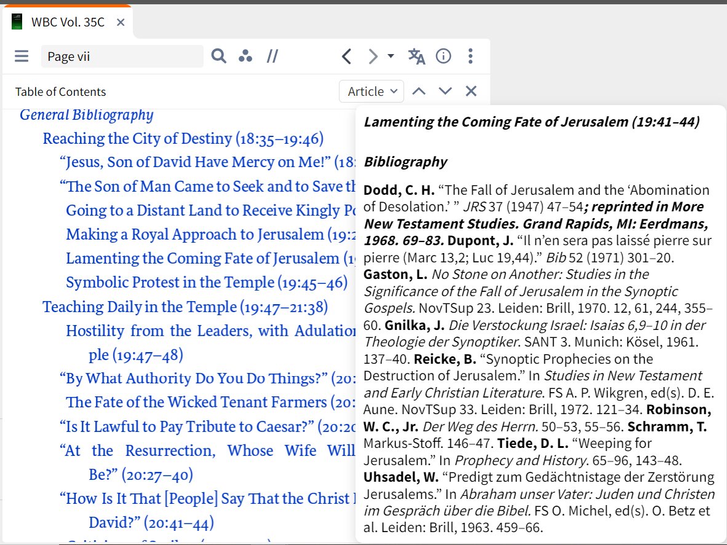Open the hamburger panel menu
This screenshot has width=727, height=545.
click(22, 57)
